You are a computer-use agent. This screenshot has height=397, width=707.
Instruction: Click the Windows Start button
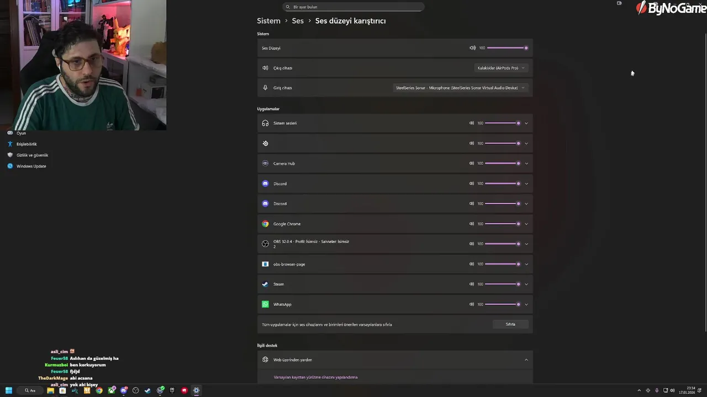pyautogui.click(x=9, y=390)
